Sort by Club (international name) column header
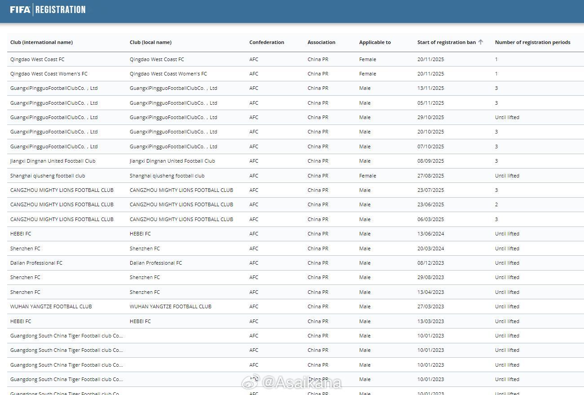Image resolution: width=584 pixels, height=395 pixels. point(41,42)
